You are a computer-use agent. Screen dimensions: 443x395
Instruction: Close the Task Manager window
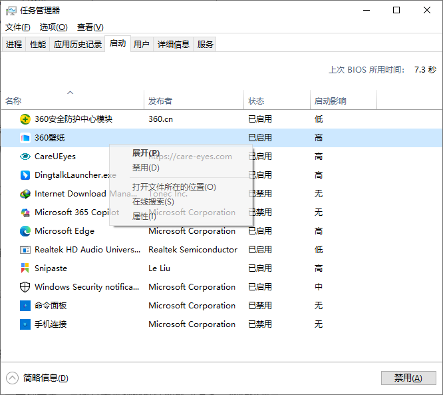click(427, 11)
